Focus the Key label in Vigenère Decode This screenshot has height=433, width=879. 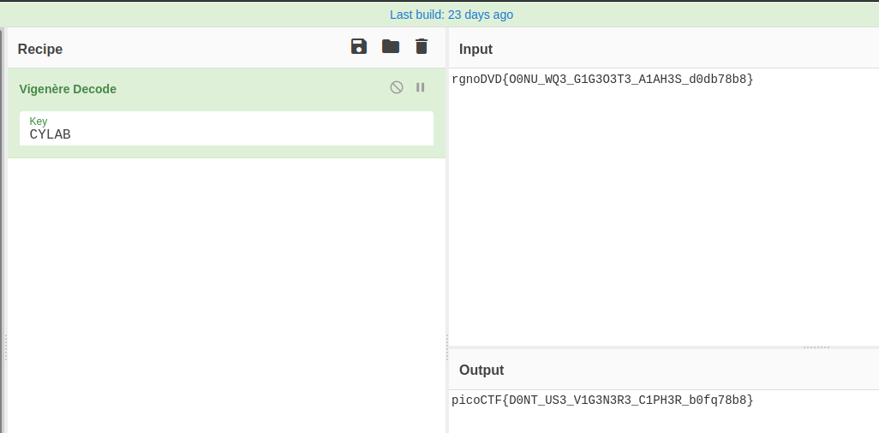point(38,122)
